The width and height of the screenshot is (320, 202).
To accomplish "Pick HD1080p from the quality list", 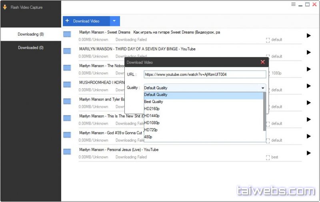I will coord(152,123).
